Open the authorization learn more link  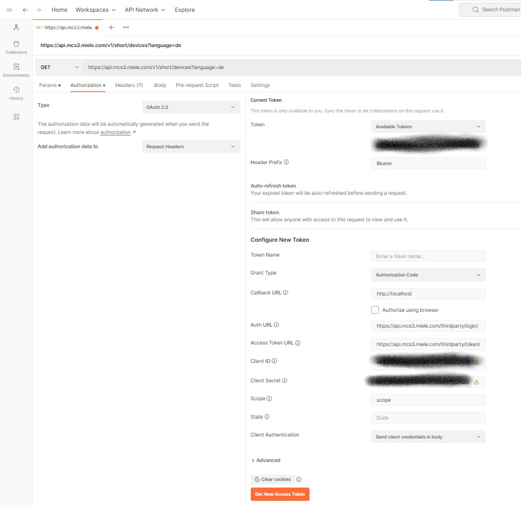pos(115,132)
